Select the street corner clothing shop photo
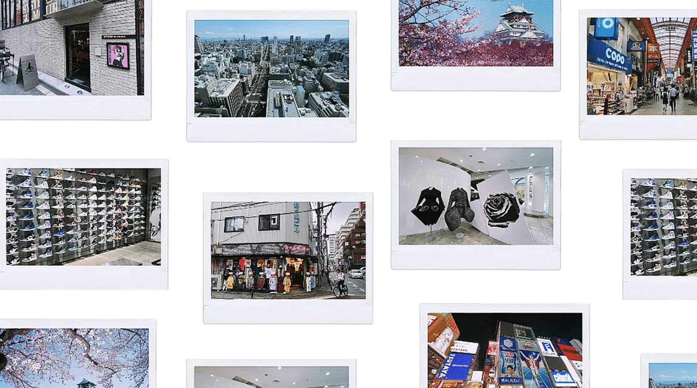This screenshot has width=697, height=388. click(x=288, y=250)
